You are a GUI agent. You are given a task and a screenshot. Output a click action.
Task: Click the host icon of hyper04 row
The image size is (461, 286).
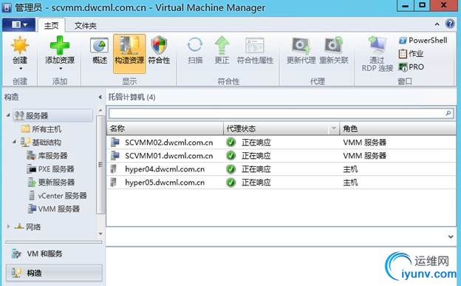point(114,169)
